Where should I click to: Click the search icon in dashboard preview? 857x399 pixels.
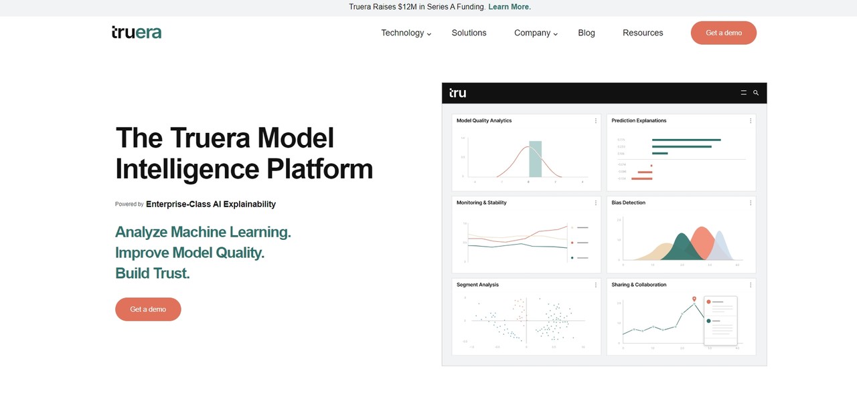coord(756,93)
